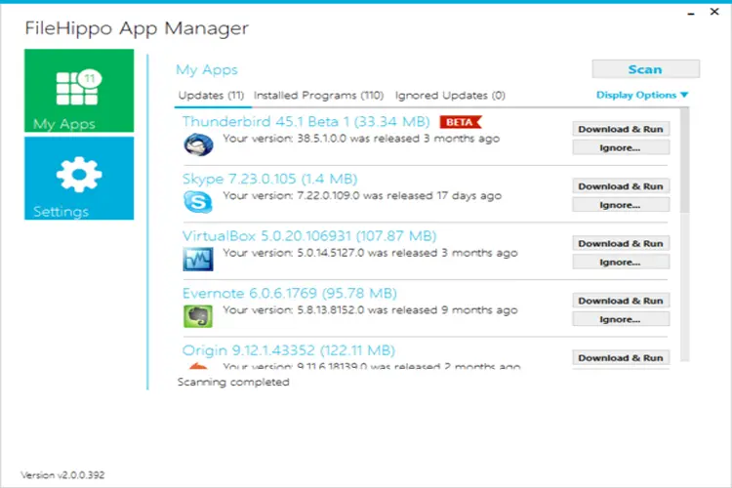Expand the Display Options dropdown
This screenshot has width=732, height=488.
pyautogui.click(x=642, y=95)
